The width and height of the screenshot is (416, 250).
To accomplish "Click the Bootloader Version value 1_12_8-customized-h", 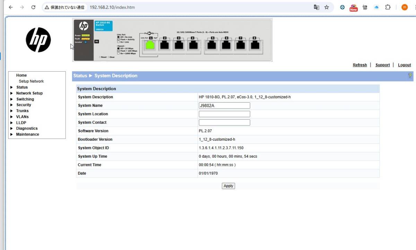I will click(x=217, y=140).
